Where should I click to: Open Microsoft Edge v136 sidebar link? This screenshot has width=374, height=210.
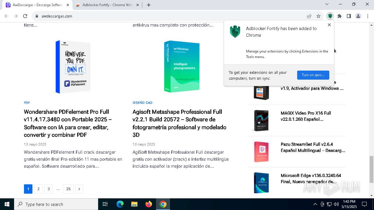click(311, 178)
